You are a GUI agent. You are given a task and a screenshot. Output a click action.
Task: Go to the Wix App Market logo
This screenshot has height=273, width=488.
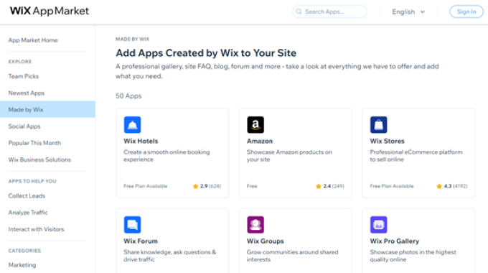click(50, 11)
